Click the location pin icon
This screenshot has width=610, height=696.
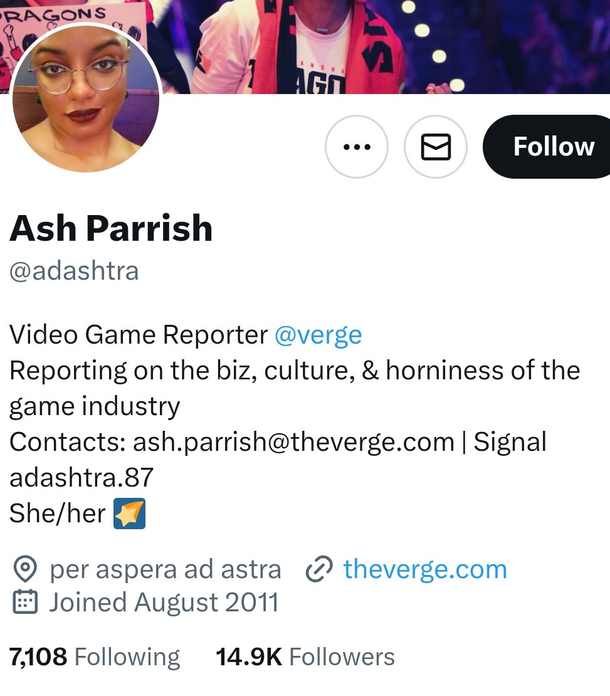point(25,569)
